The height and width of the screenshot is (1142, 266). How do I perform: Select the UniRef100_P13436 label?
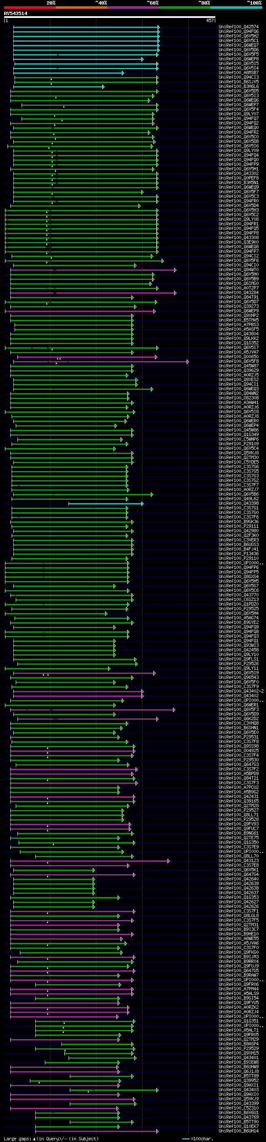(x=239, y=554)
